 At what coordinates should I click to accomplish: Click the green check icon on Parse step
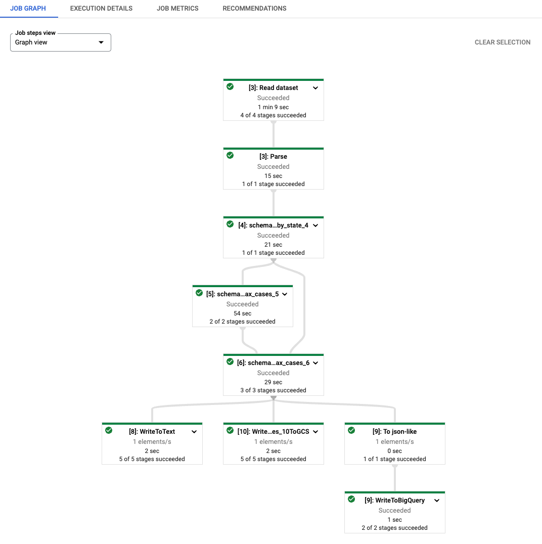pos(230,155)
